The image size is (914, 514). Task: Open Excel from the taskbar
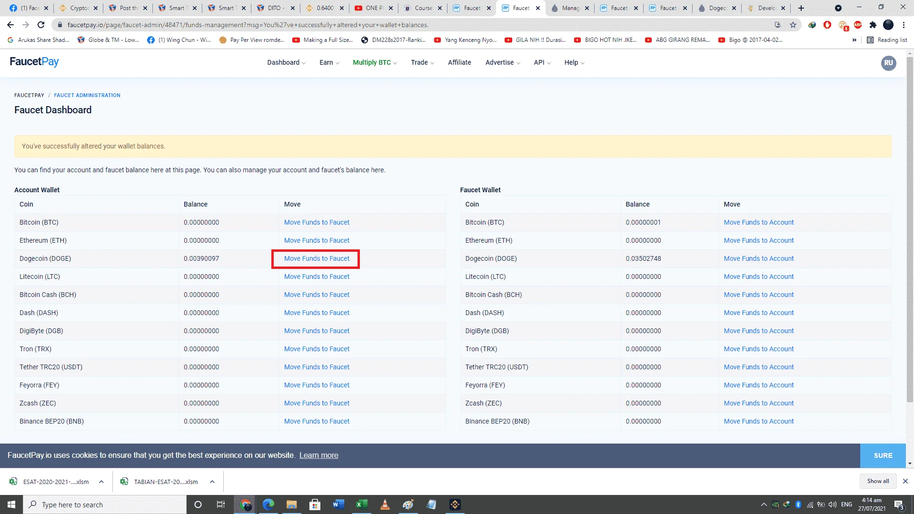click(x=362, y=504)
